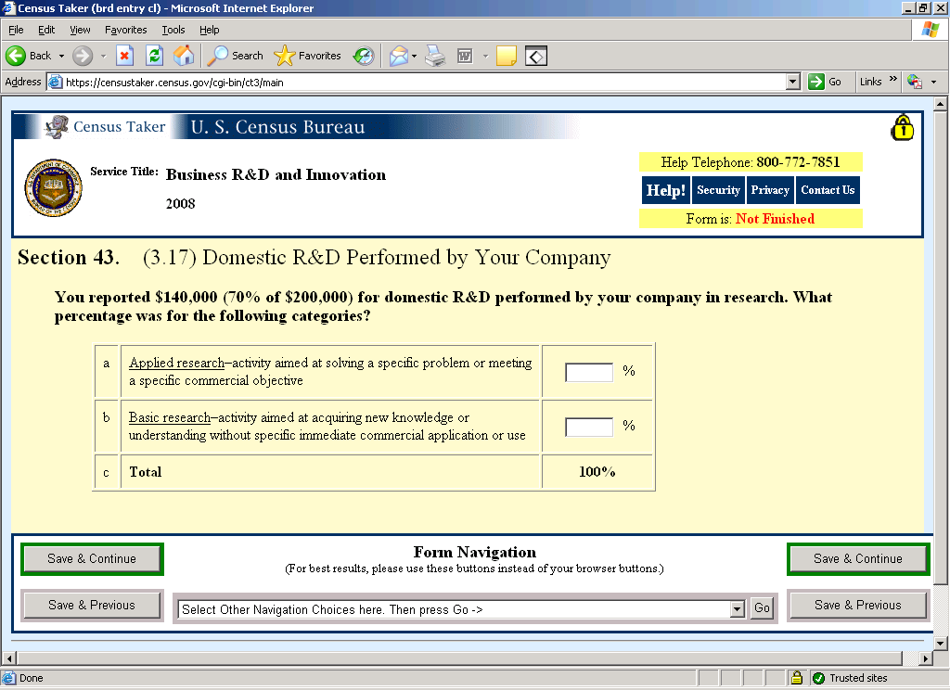Click the Applied research percentage field
Viewport: 950px width, 690px height.
589,372
